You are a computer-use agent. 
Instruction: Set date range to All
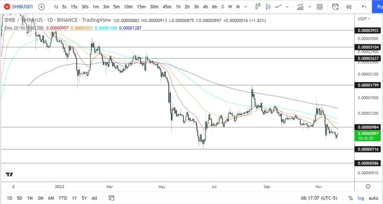click(94, 198)
